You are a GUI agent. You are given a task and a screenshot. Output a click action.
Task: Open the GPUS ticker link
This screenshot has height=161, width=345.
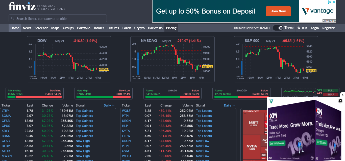tap(6, 126)
